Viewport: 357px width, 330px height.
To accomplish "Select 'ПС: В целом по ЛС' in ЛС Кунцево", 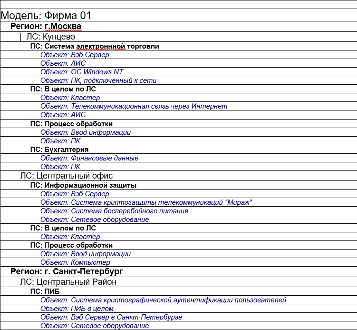I will [x=63, y=89].
